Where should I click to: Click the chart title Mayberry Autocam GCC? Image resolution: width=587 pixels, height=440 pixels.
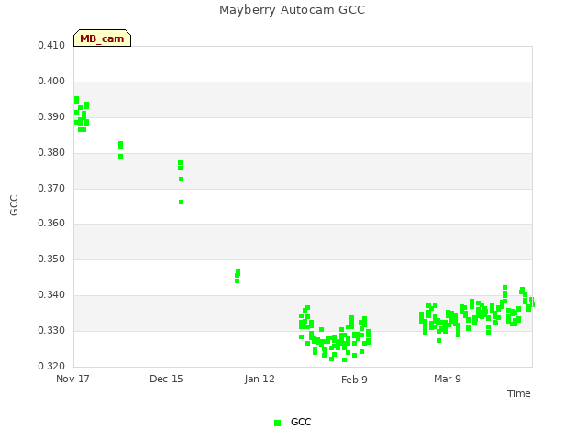(x=292, y=10)
